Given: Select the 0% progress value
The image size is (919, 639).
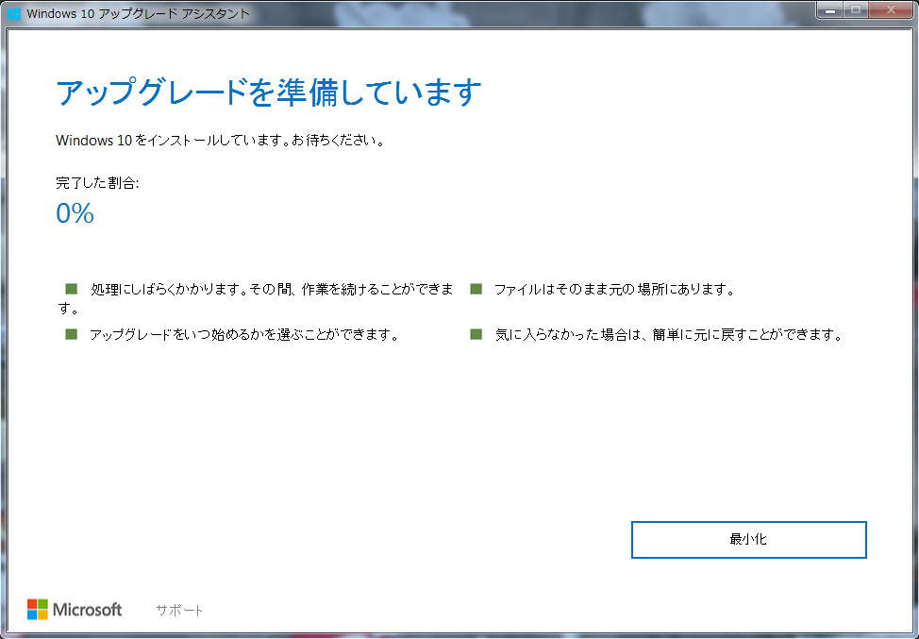Looking at the screenshot, I should point(75,212).
